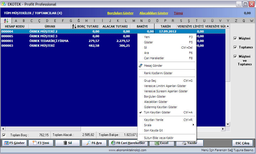Click the Borçluları Göster link in header

120,13
